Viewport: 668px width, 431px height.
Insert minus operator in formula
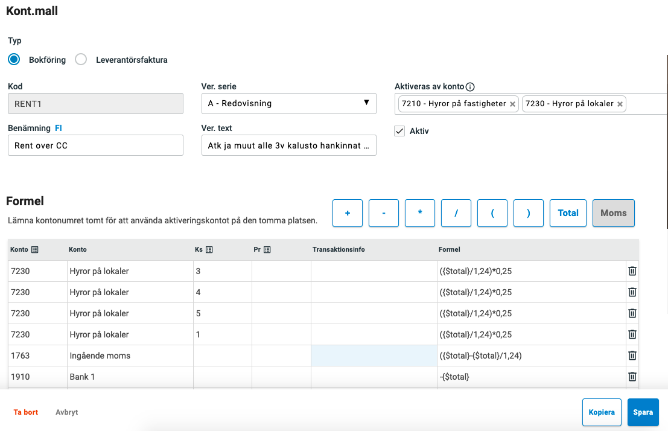click(384, 213)
